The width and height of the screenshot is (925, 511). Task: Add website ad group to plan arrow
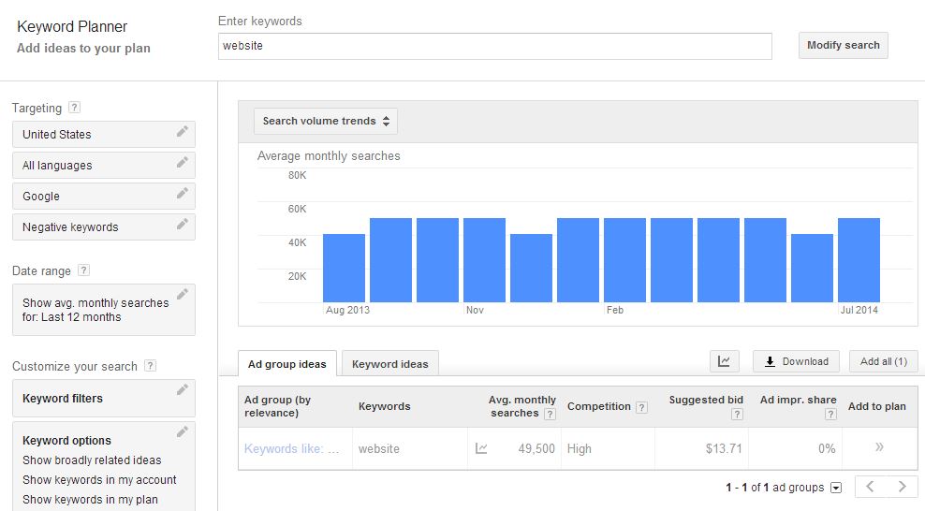[x=879, y=446]
